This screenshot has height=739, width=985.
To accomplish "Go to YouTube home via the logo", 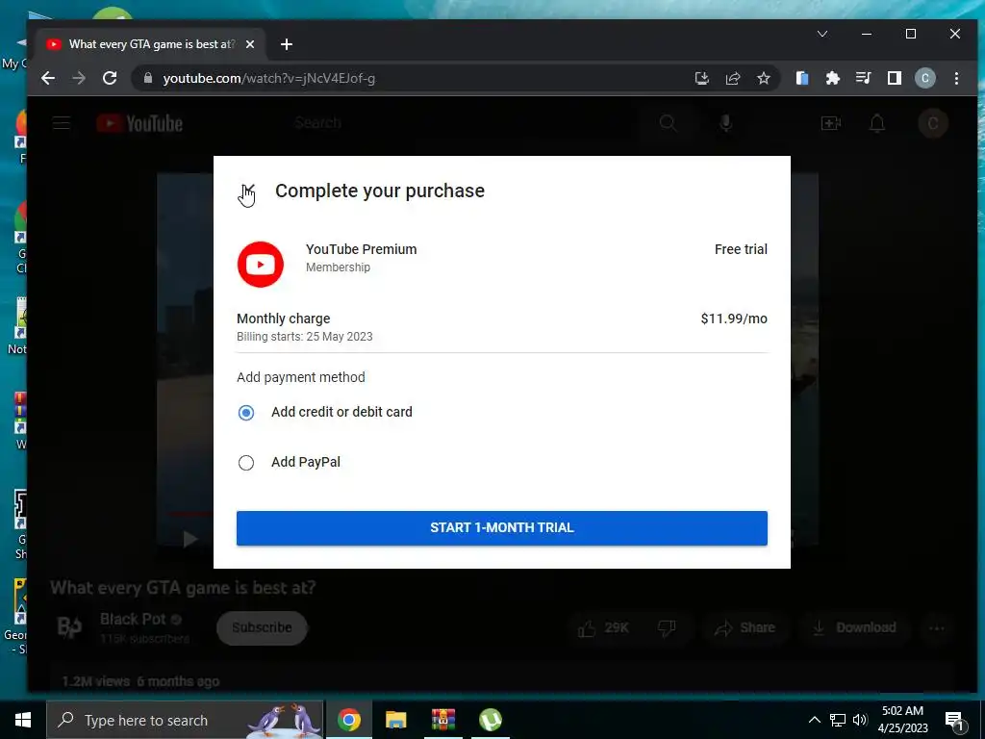I will pos(140,123).
